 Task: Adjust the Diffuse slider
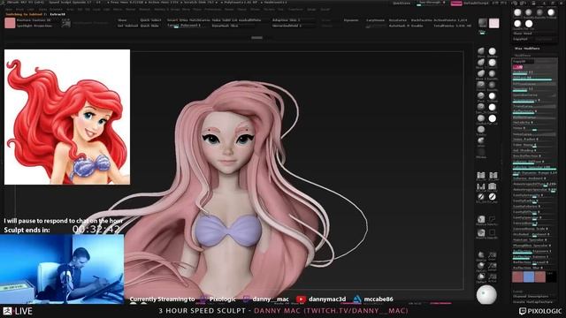(534, 79)
